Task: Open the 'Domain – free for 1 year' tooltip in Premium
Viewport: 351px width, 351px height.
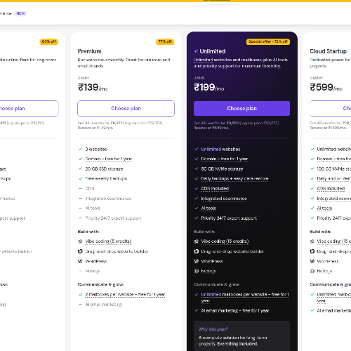Action: click(109, 159)
